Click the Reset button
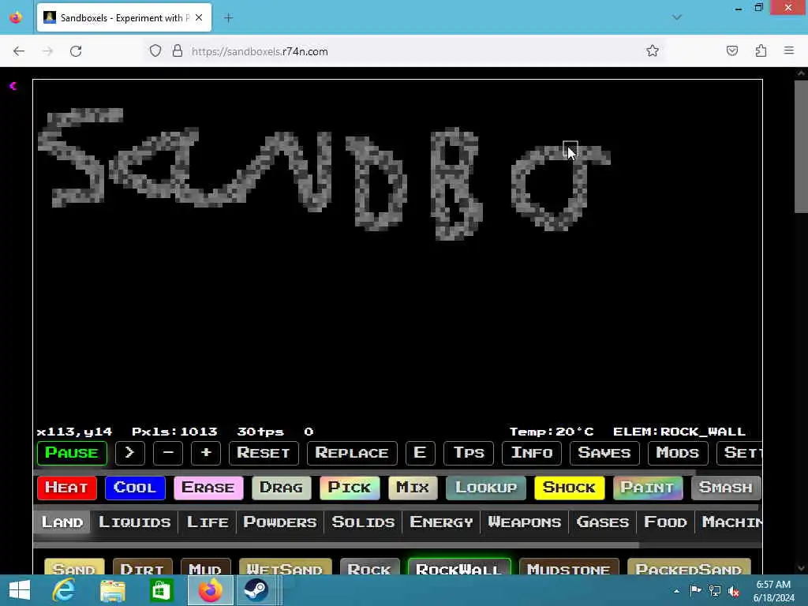This screenshot has width=808, height=606. pos(264,453)
